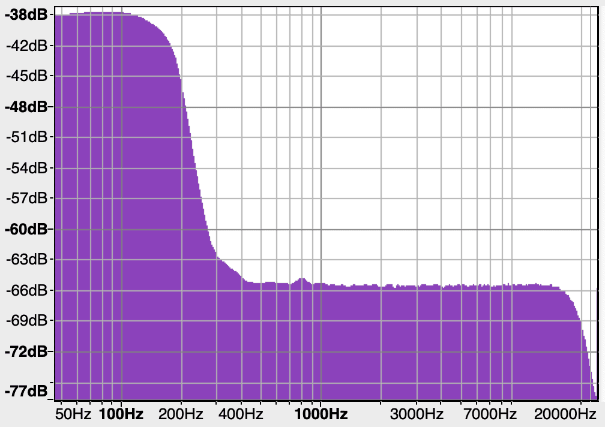Click the -54dB axis label

(x=26, y=168)
